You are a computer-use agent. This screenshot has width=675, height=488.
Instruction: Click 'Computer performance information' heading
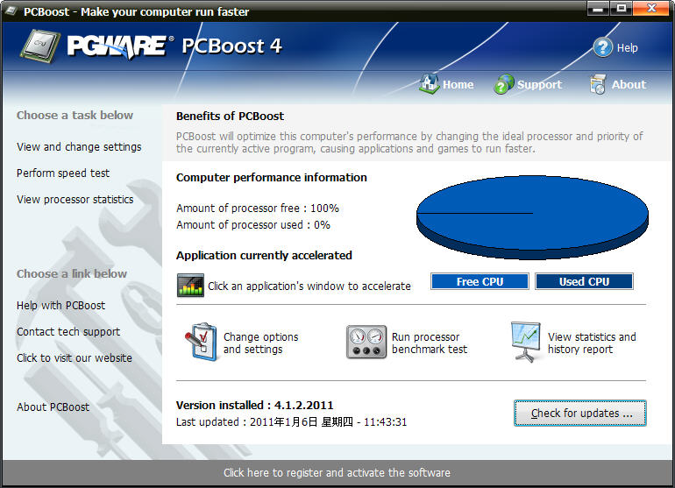pos(272,178)
